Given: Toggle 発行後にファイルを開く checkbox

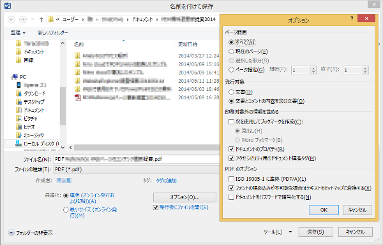Looking at the screenshot, I should pyautogui.click(x=156, y=207).
